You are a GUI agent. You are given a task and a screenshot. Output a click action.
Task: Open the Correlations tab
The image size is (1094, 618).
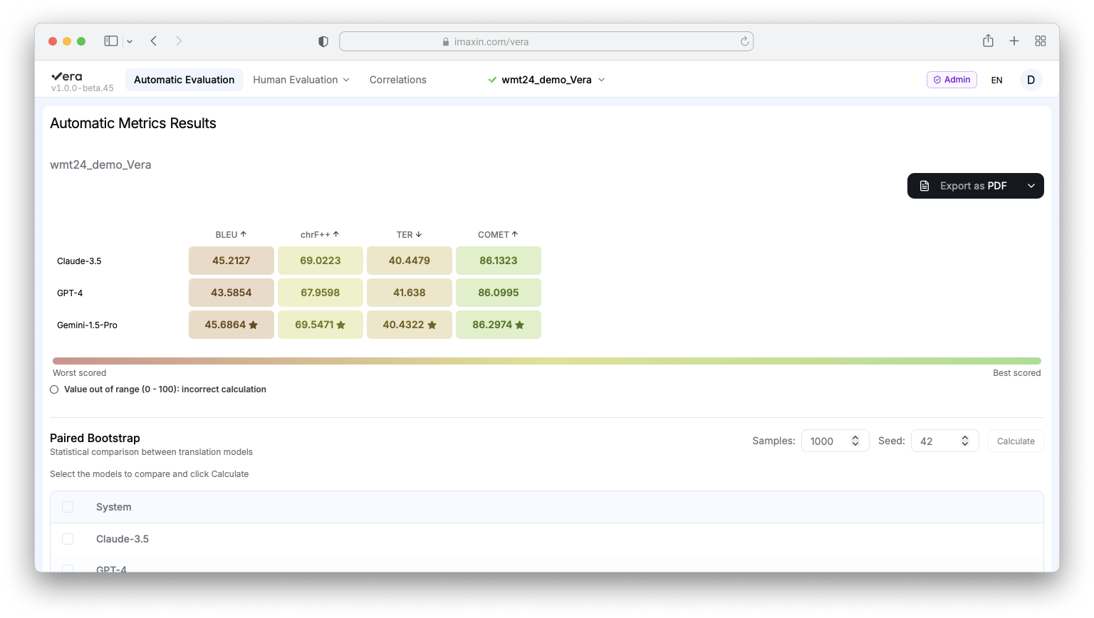click(x=397, y=80)
